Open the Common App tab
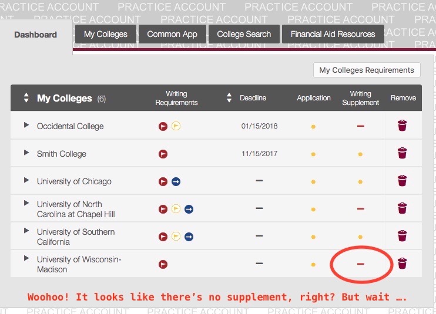 coord(172,34)
